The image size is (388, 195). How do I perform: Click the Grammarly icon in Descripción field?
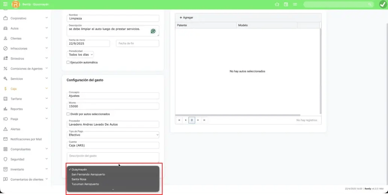point(153,31)
